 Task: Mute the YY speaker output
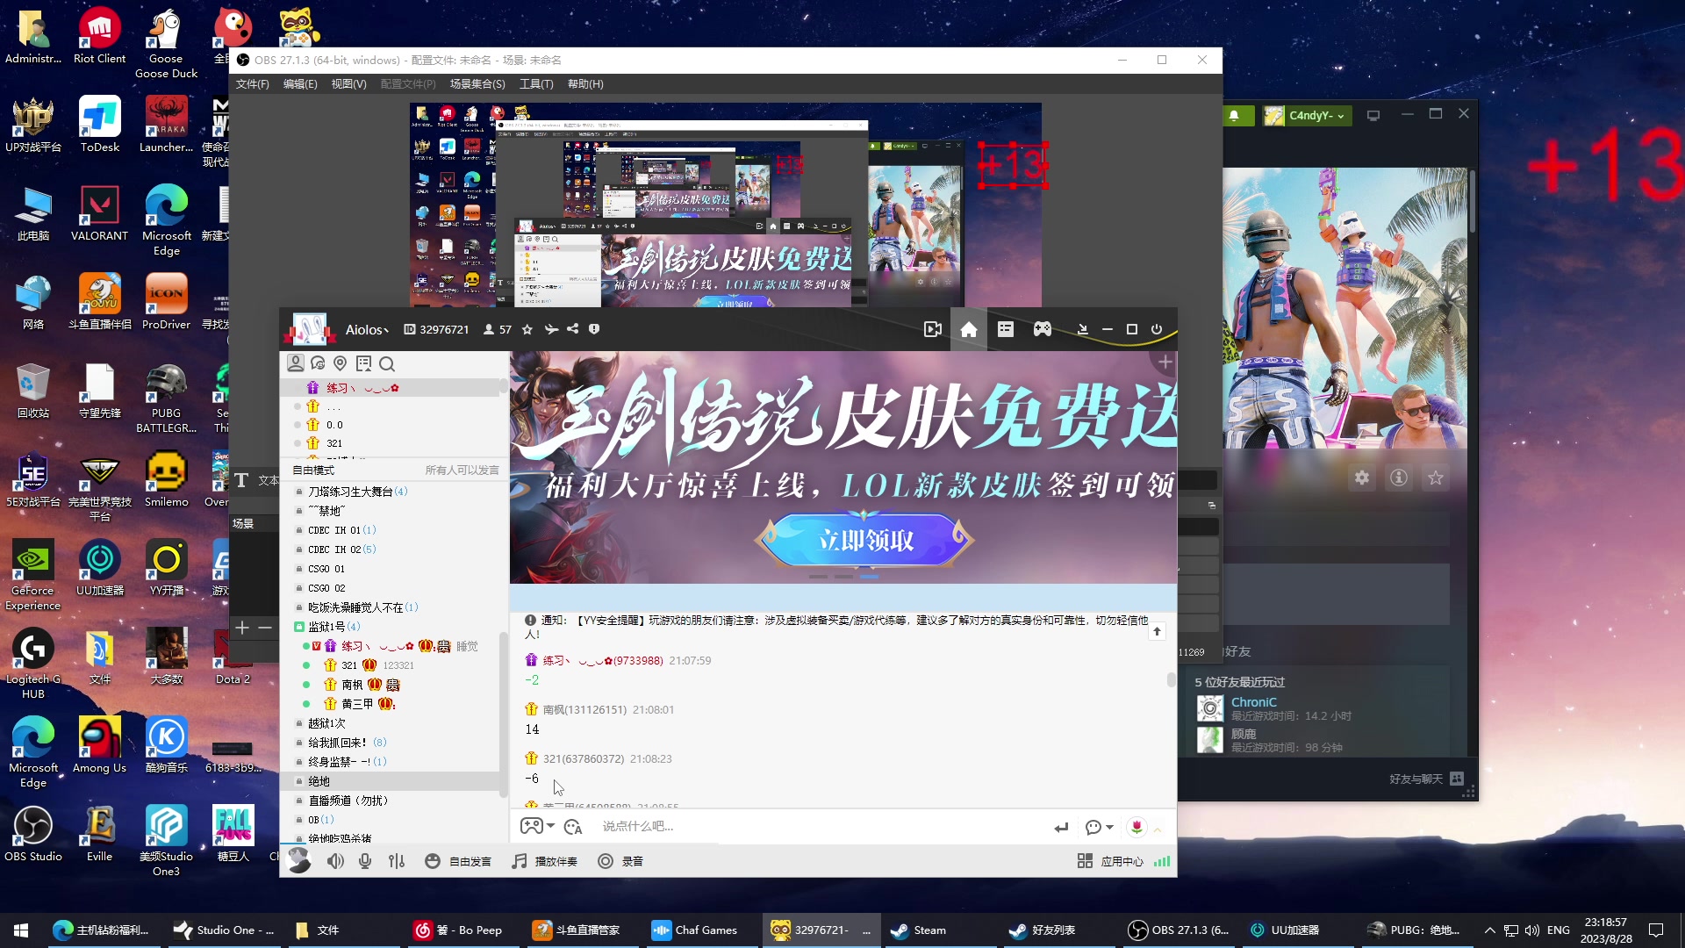(335, 861)
